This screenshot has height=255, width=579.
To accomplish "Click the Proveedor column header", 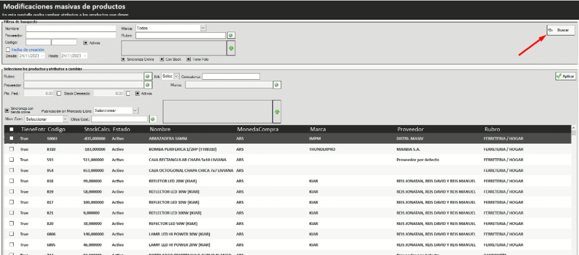I will (x=410, y=129).
